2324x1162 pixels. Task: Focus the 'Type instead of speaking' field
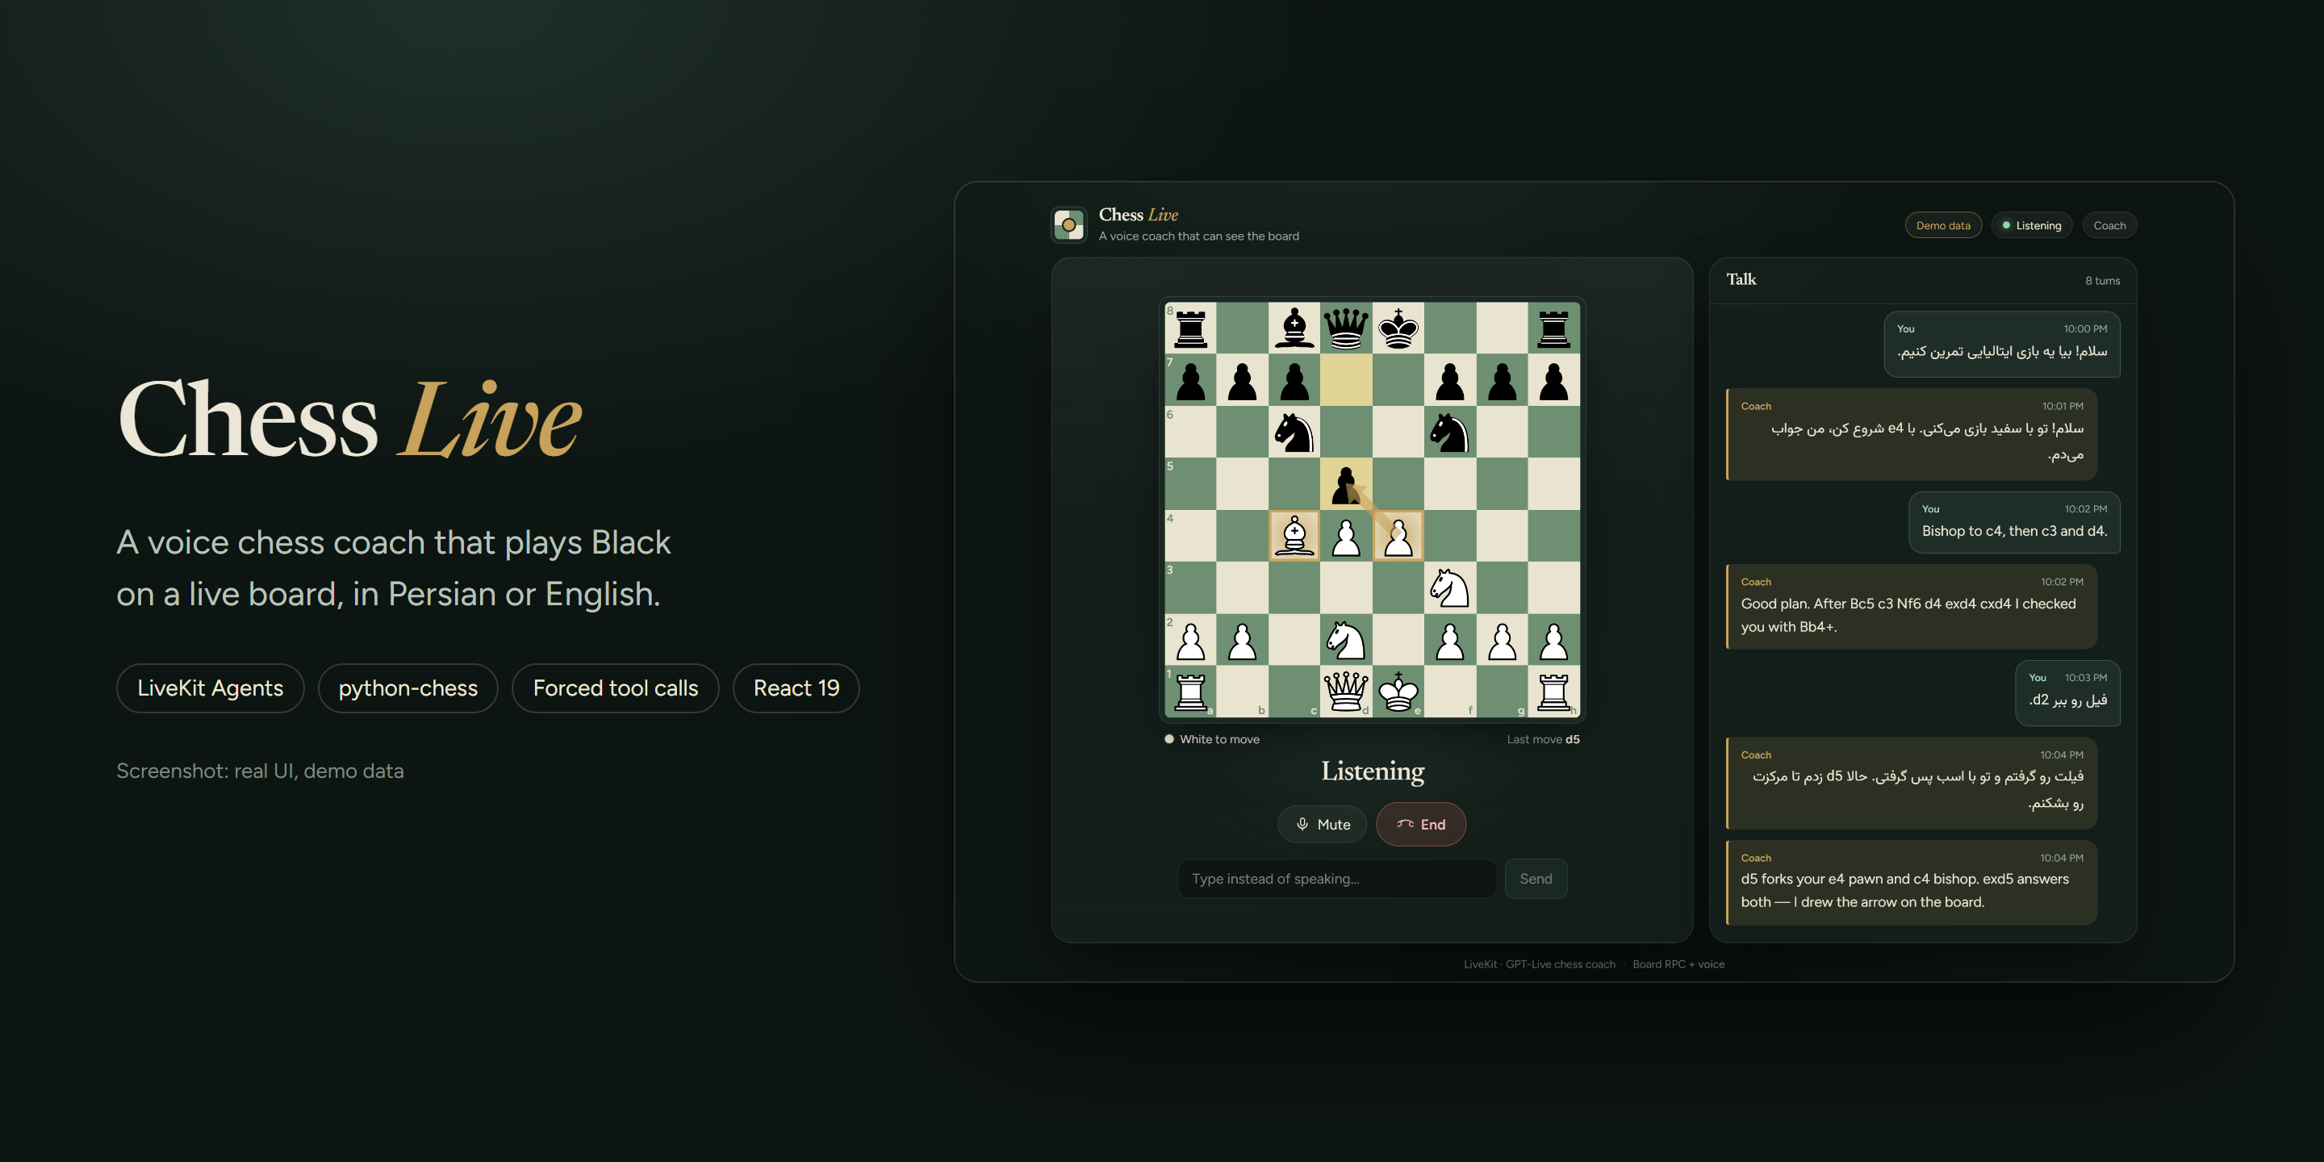(1337, 879)
